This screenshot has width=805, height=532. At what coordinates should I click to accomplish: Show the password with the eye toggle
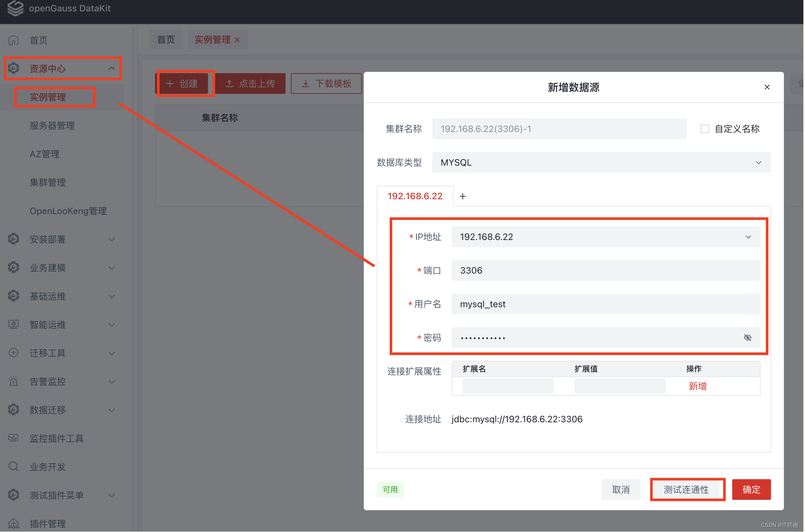748,337
